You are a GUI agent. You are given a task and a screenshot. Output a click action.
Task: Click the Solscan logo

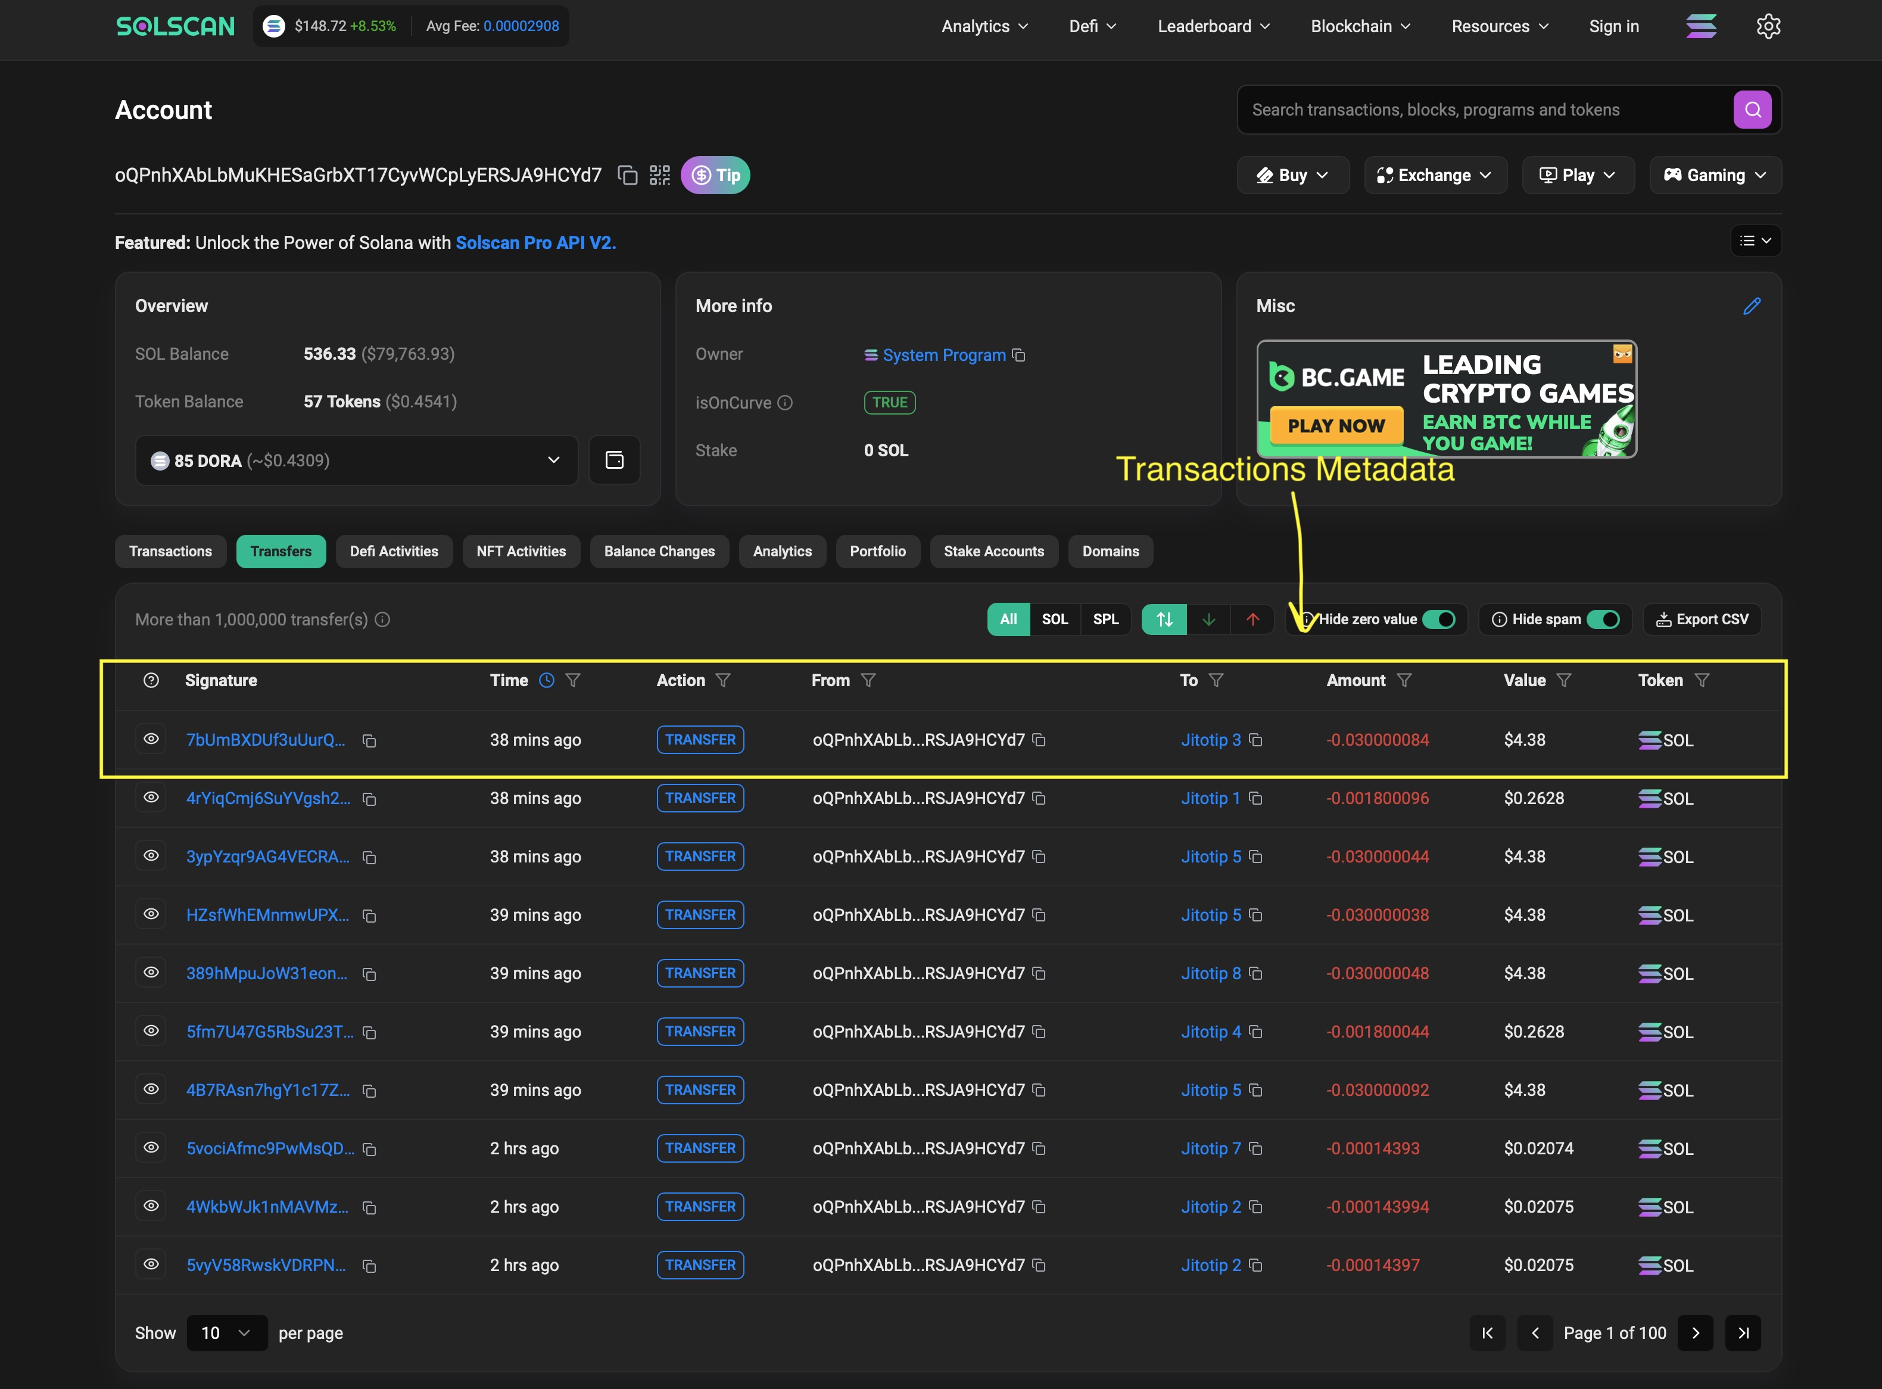tap(176, 26)
